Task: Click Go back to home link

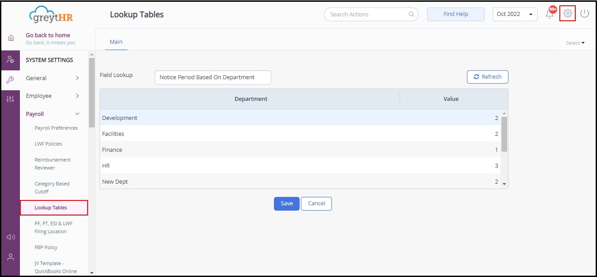Action: click(x=48, y=35)
